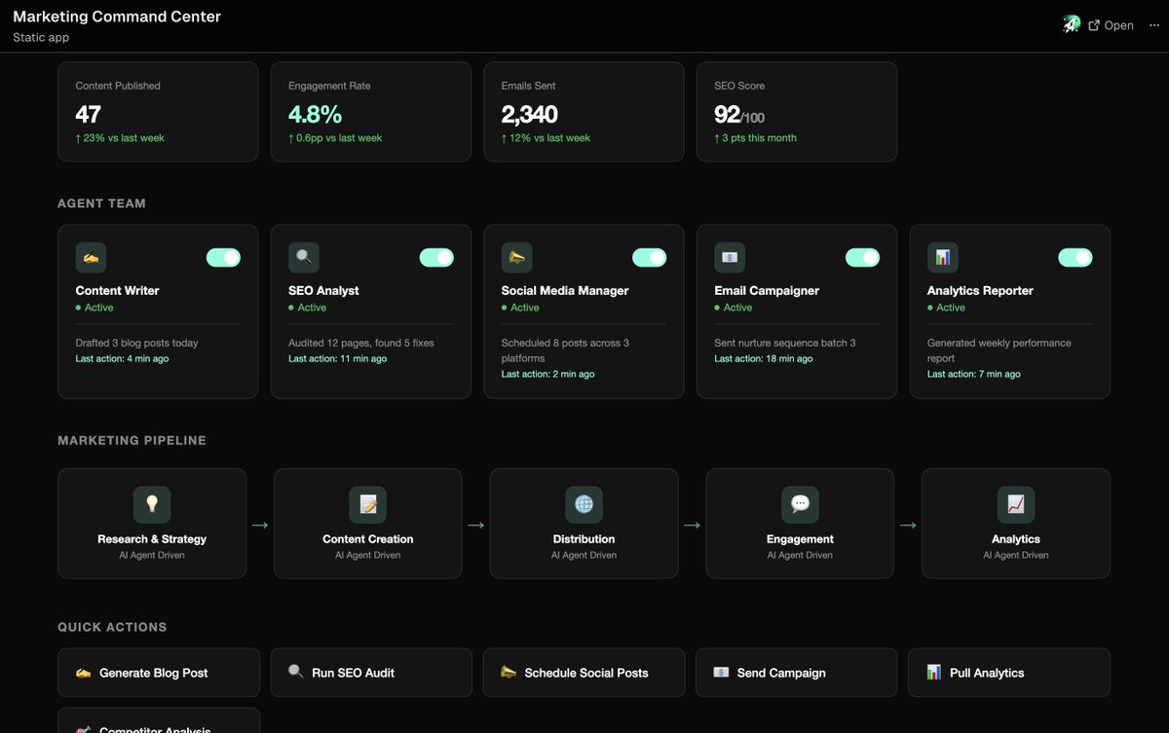Screen dimensions: 1169x733
Task: Click 'Last action: 2 min ago' text
Action: pyautogui.click(x=548, y=374)
